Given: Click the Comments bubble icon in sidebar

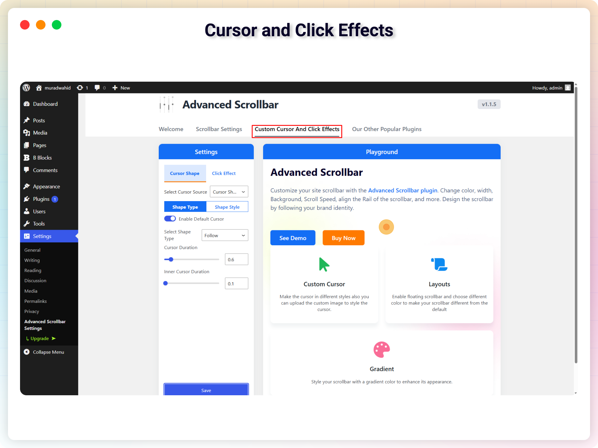Looking at the screenshot, I should [27, 170].
